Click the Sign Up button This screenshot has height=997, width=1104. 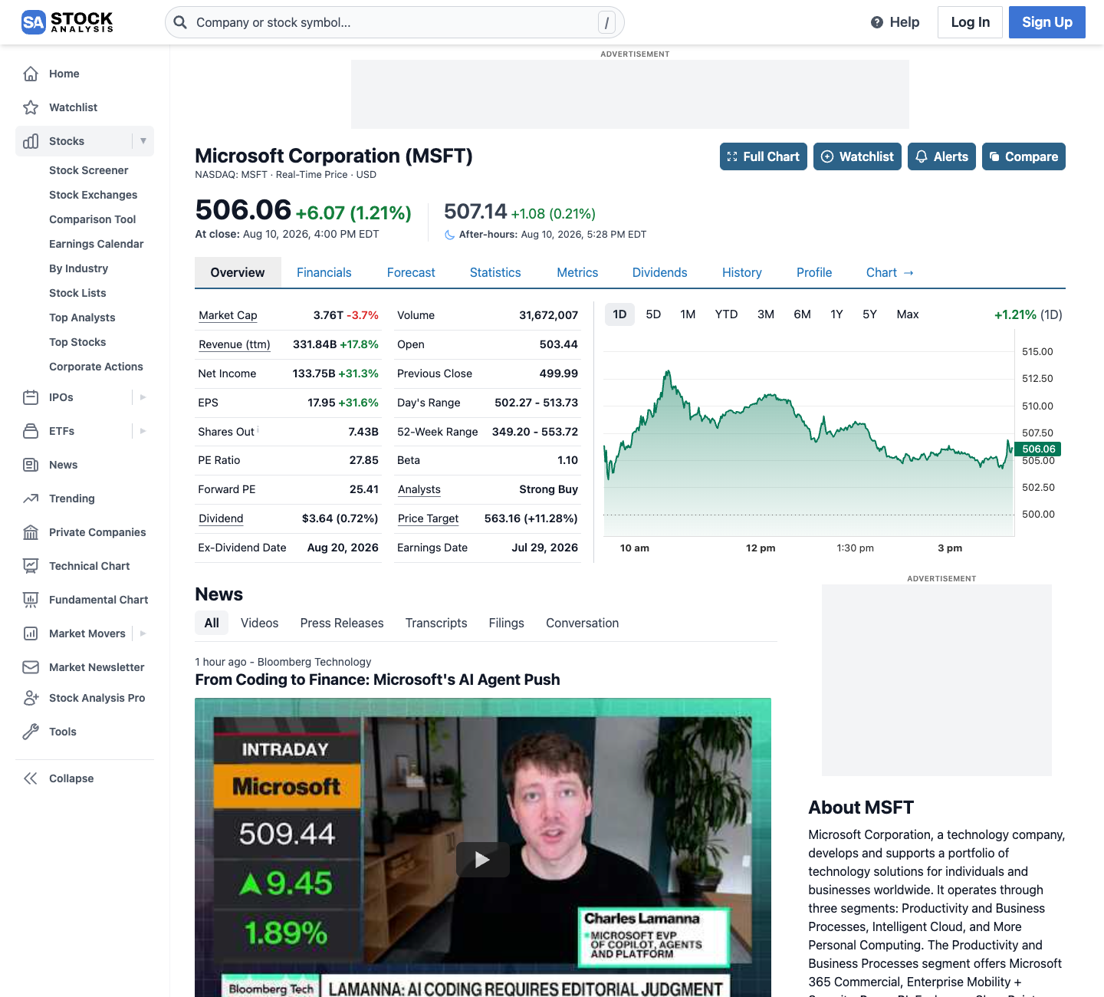[x=1047, y=22]
